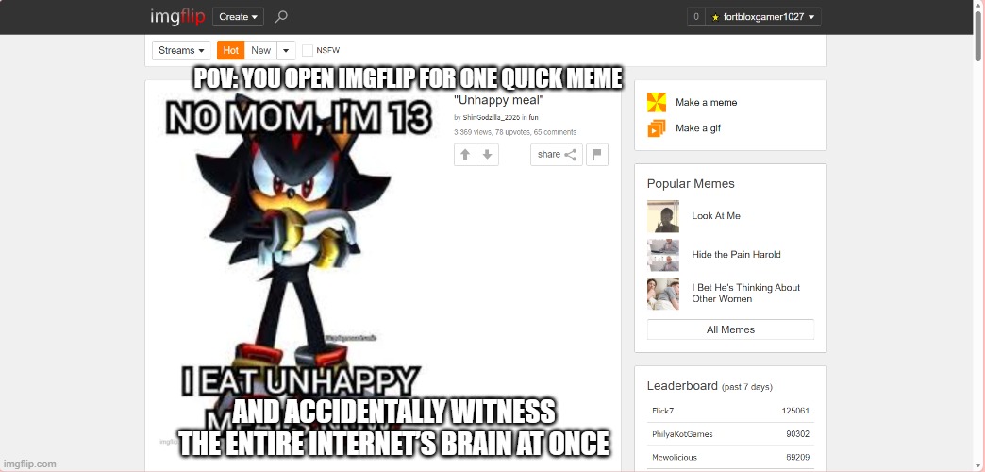985x472 pixels.
Task: Visit ShinGodzilla_2026's profile
Action: point(492,118)
